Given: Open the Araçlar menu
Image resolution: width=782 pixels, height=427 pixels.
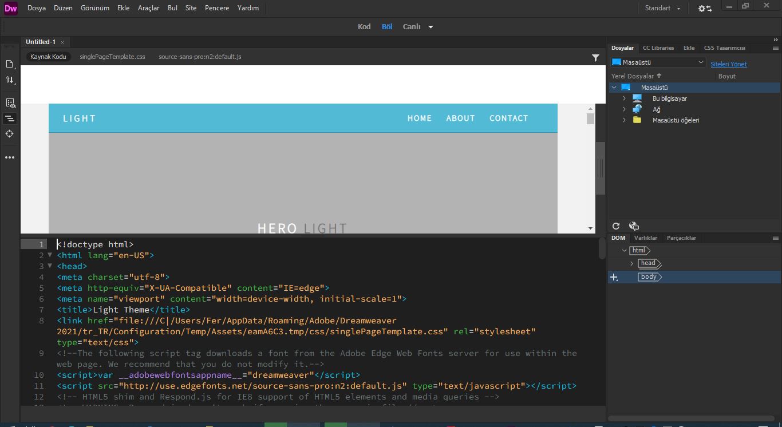Looking at the screenshot, I should pyautogui.click(x=149, y=8).
